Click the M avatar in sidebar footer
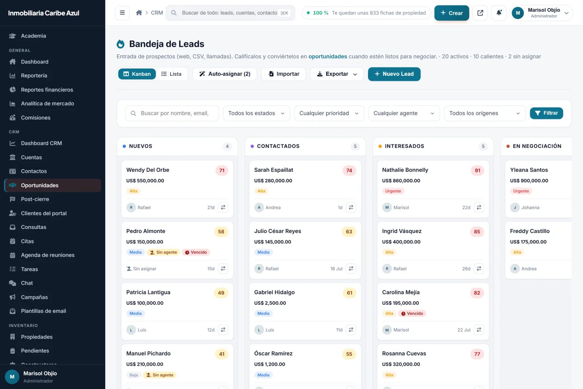This screenshot has height=389, width=583. click(x=12, y=377)
